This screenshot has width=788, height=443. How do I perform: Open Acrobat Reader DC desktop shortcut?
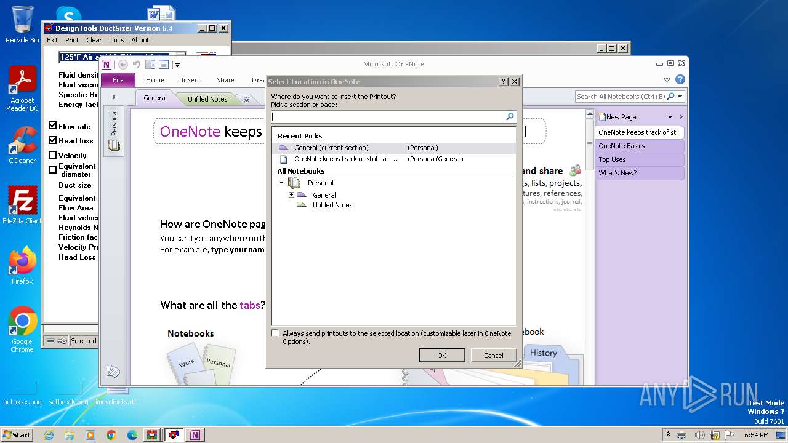pyautogui.click(x=23, y=89)
